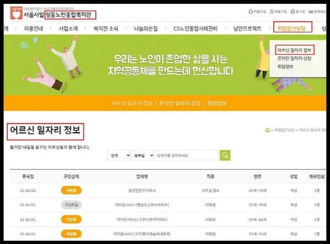This screenshot has height=244, width=330.
Task: Click the person icon for 회원가입
Action: point(272,12)
